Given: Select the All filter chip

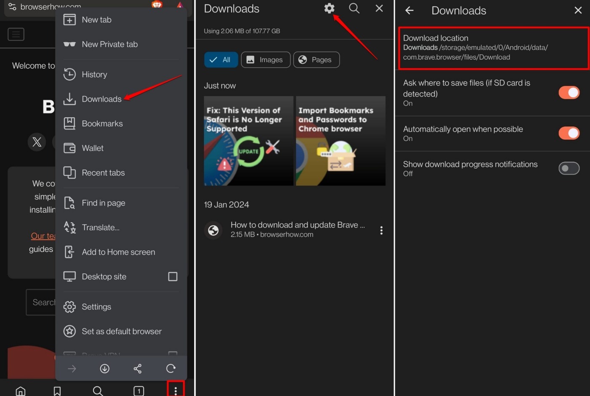Looking at the screenshot, I should click(221, 60).
